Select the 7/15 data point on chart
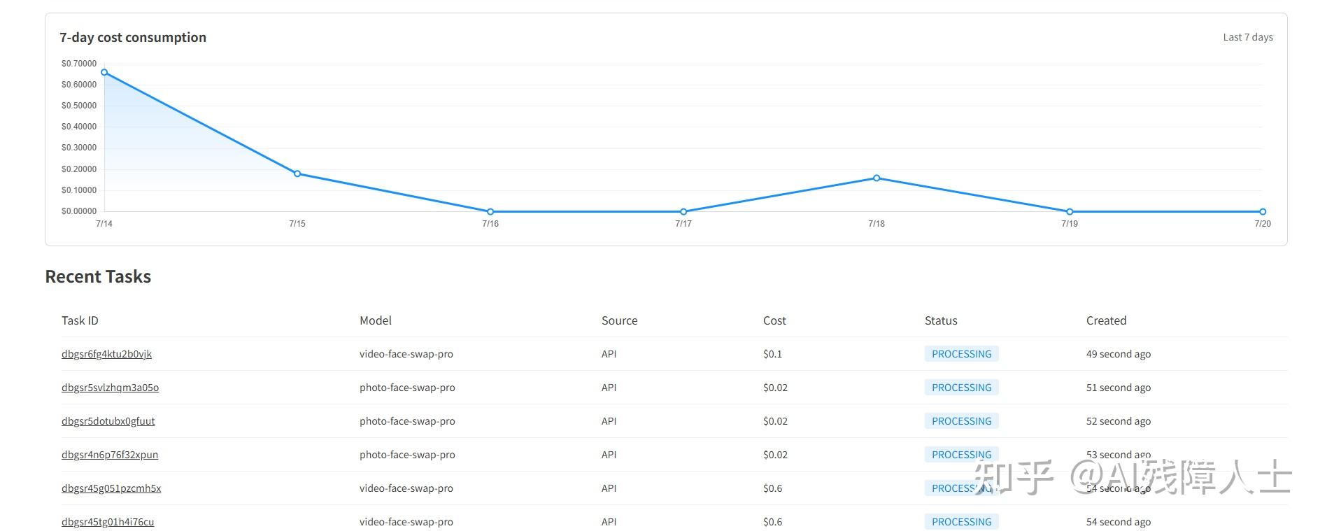Screen dimensions: 1327x531 pyautogui.click(x=297, y=174)
